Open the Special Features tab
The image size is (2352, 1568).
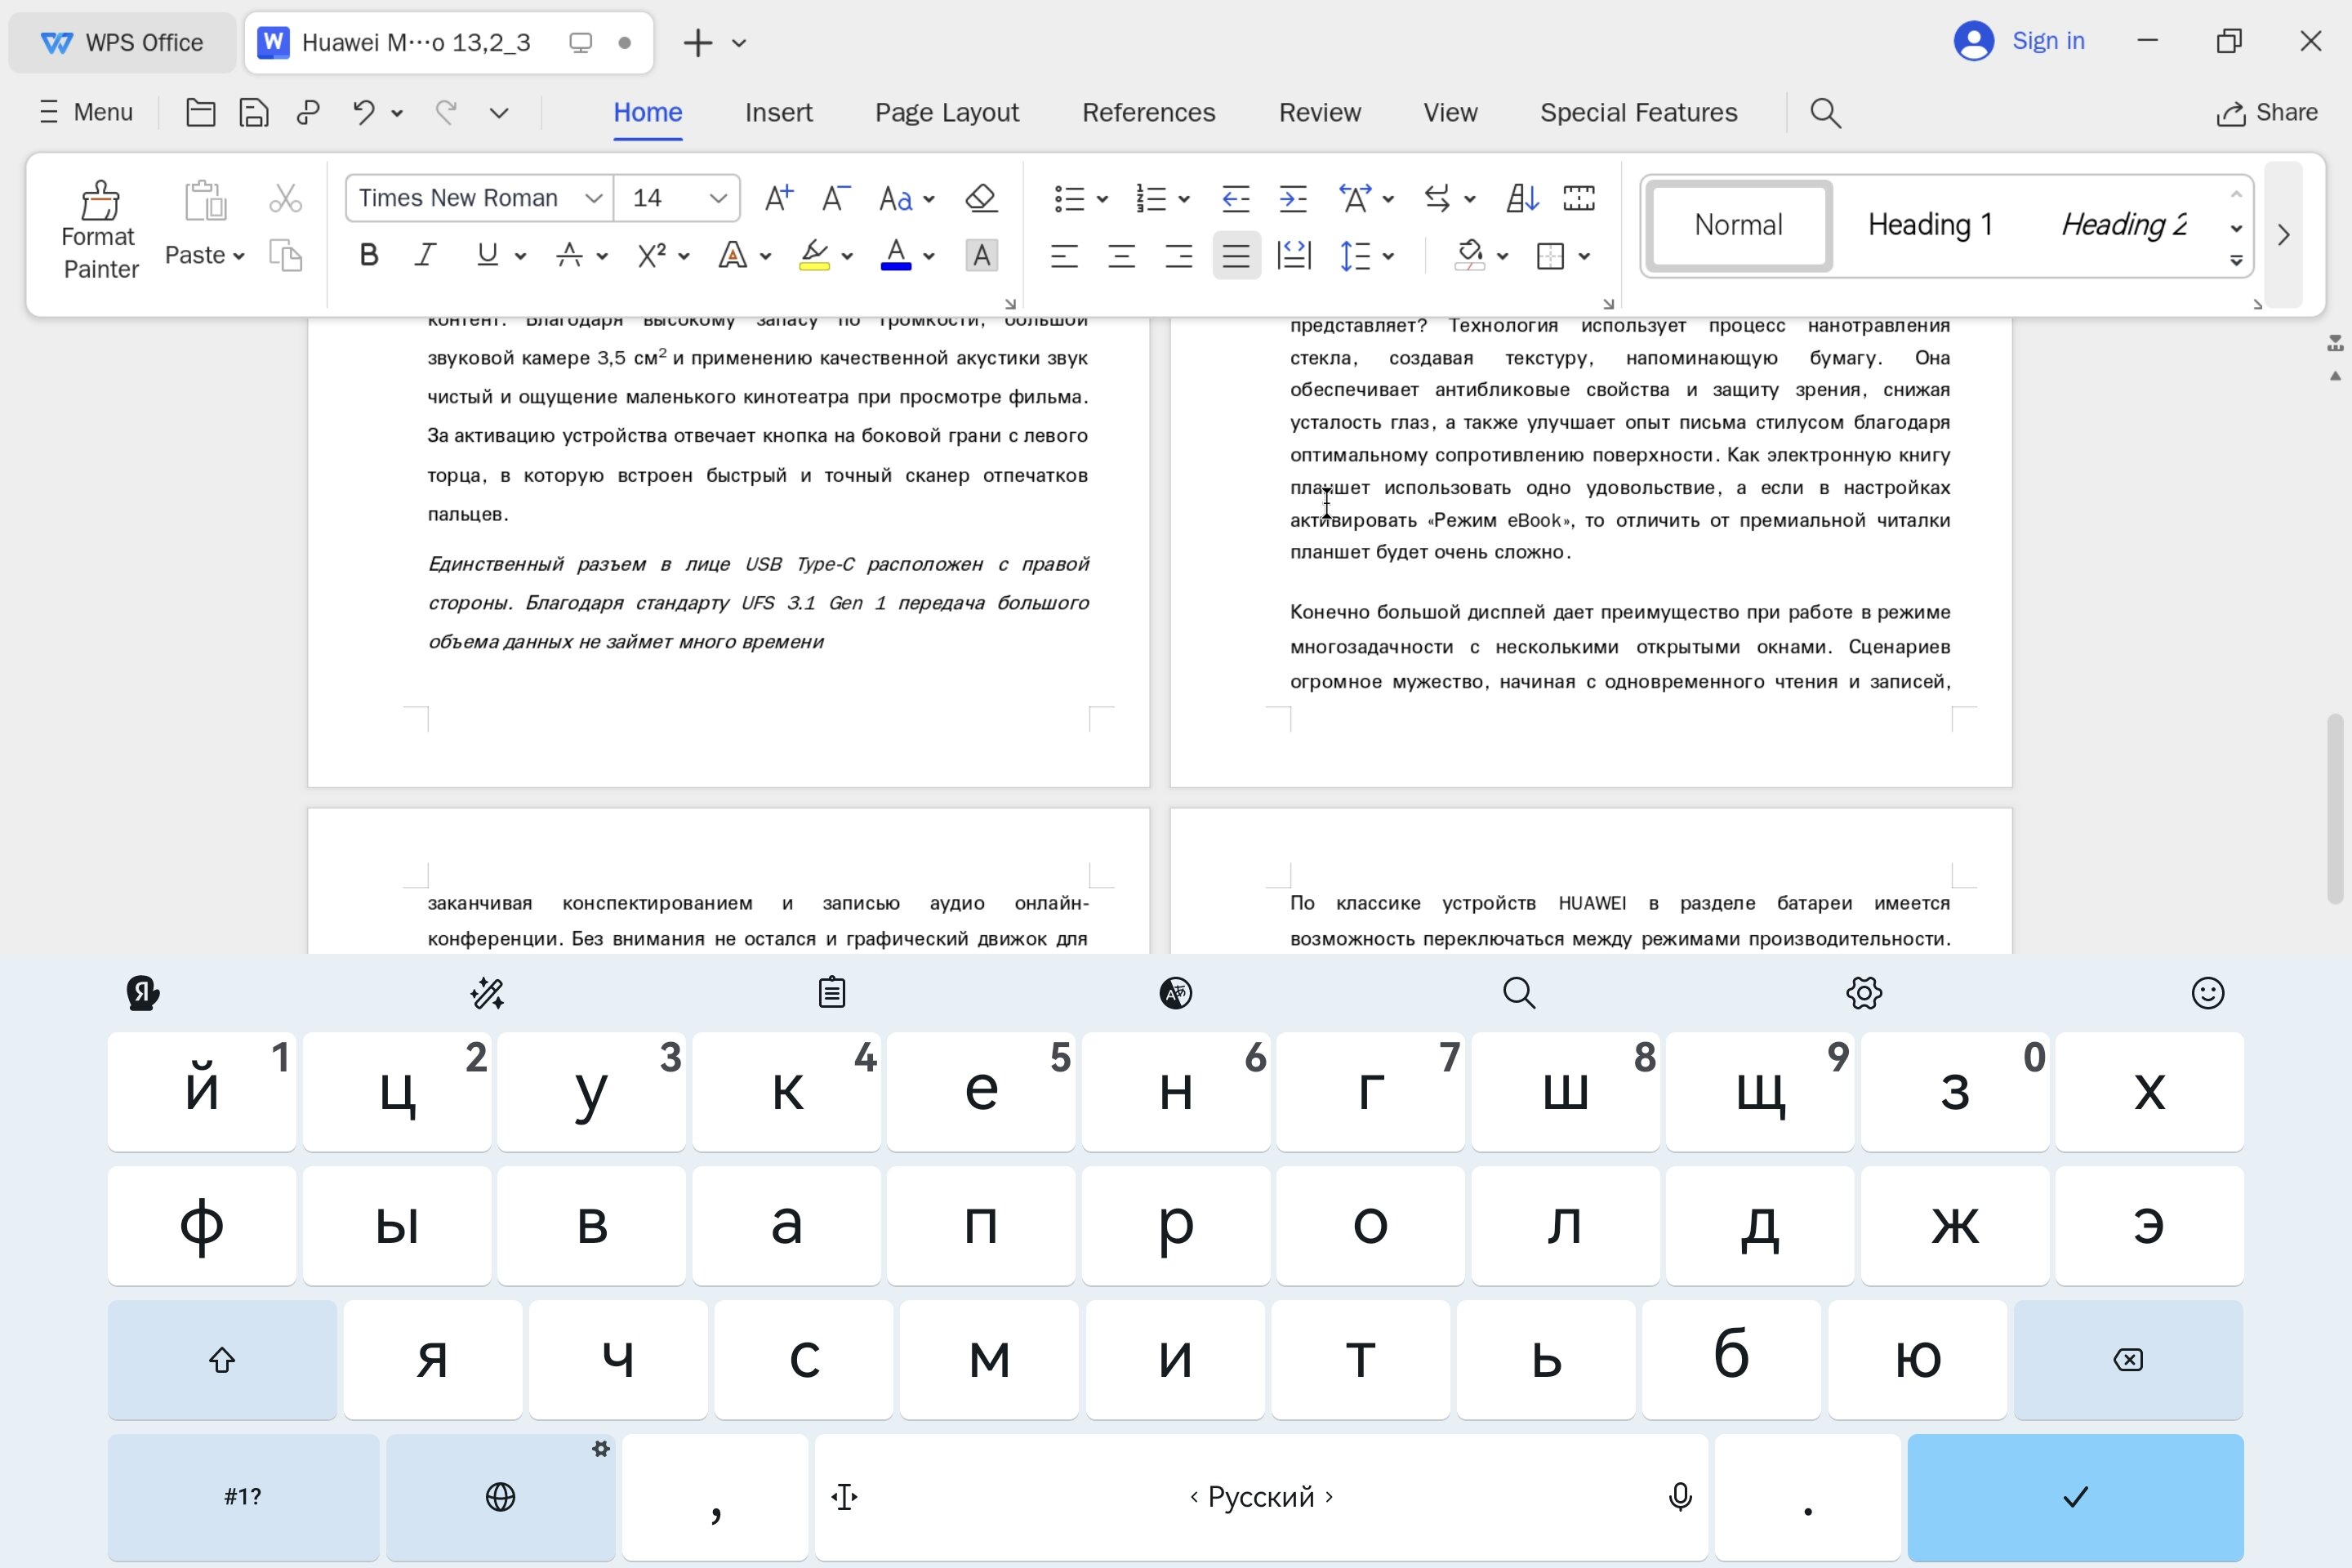1638,112
